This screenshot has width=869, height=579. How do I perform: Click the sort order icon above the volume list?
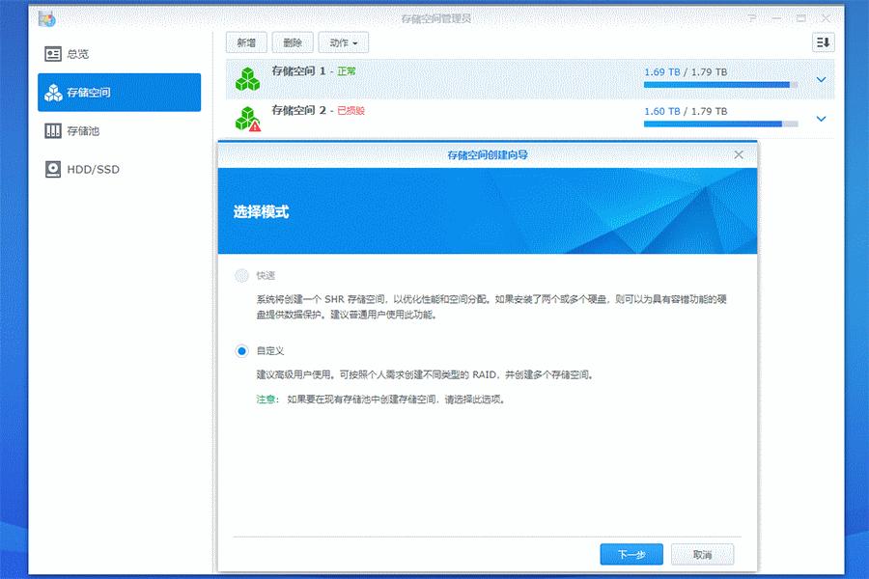click(823, 41)
